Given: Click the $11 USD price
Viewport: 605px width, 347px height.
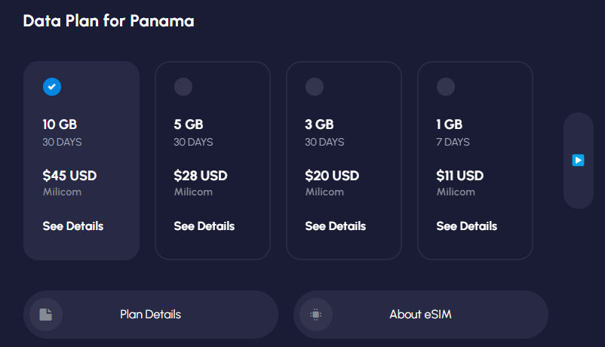Looking at the screenshot, I should pos(459,176).
